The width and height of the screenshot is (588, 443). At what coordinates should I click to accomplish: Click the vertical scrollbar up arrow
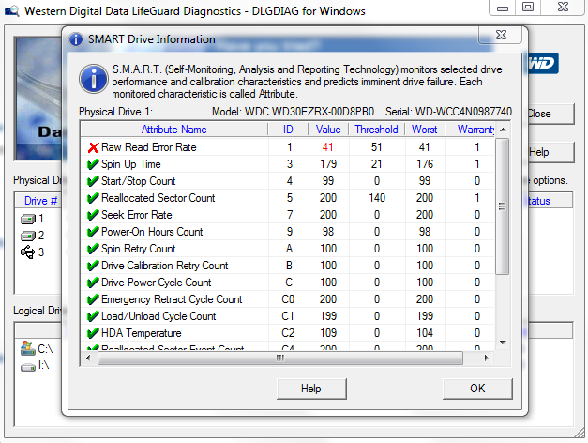point(503,130)
